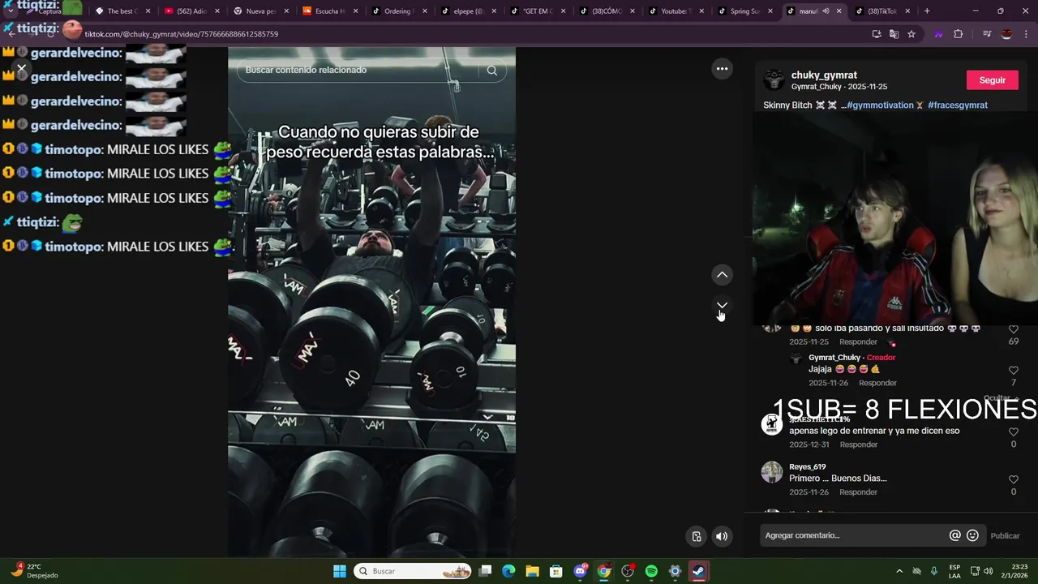Open Steam from the taskbar
1038x584 pixels.
tap(698, 571)
